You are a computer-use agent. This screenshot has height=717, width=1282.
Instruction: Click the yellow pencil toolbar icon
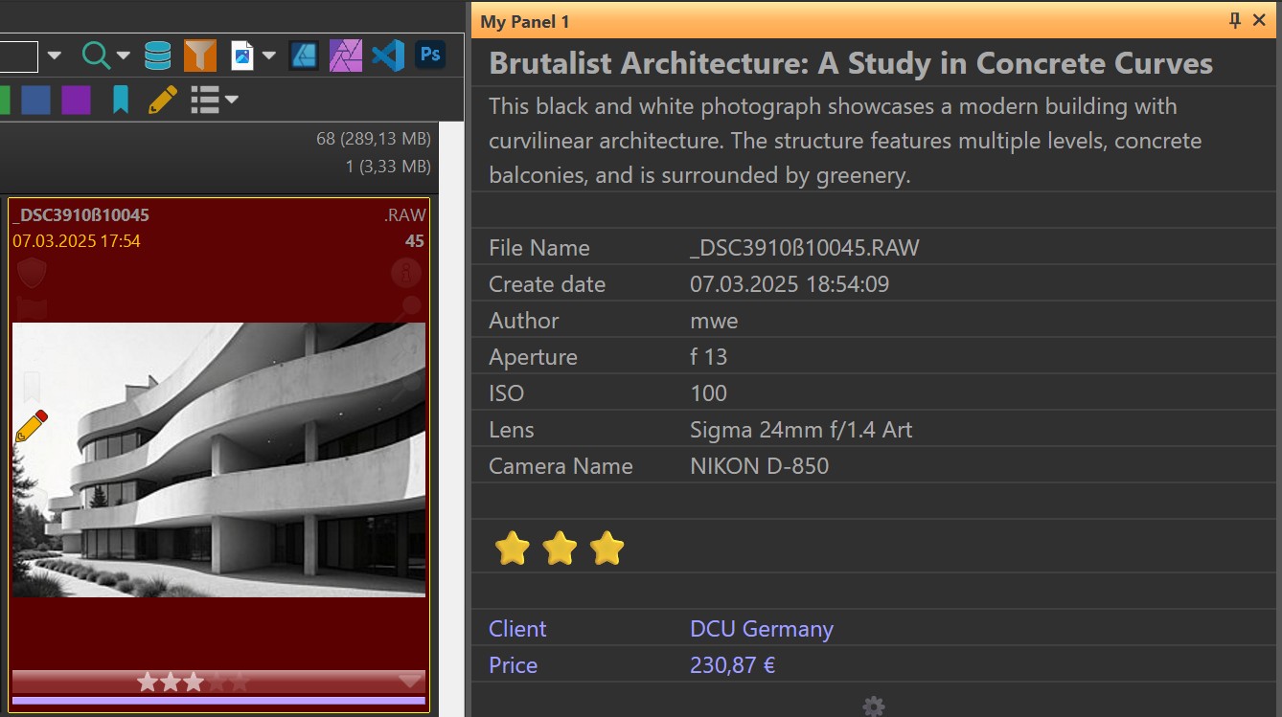162,100
